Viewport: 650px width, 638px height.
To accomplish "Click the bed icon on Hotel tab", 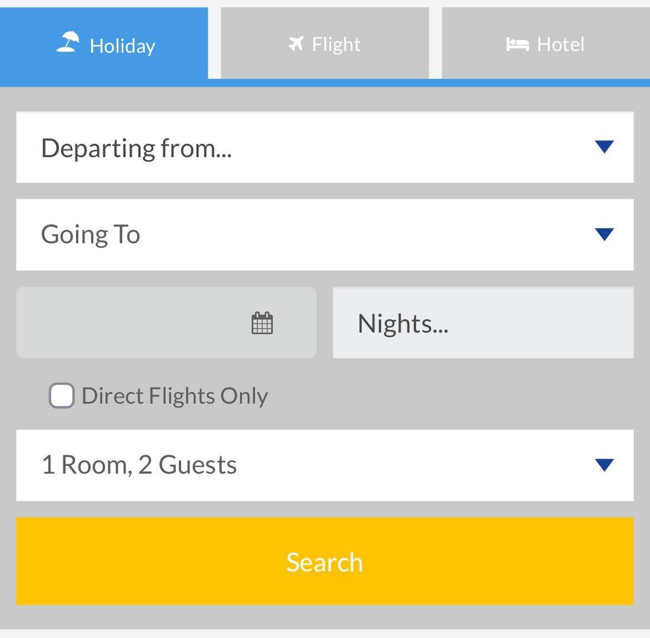I will coord(517,44).
